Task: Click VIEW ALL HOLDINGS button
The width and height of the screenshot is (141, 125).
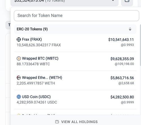Action: click(76, 122)
